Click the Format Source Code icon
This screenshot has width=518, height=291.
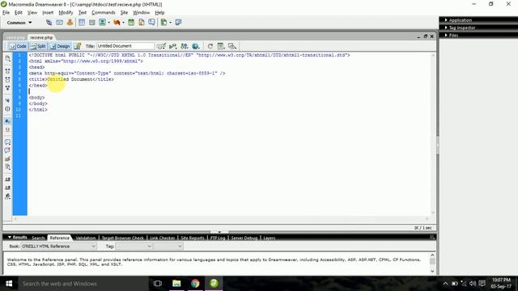[x=7, y=196]
